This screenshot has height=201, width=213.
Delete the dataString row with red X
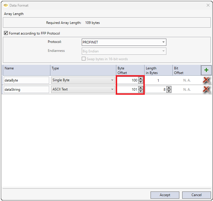206,90
